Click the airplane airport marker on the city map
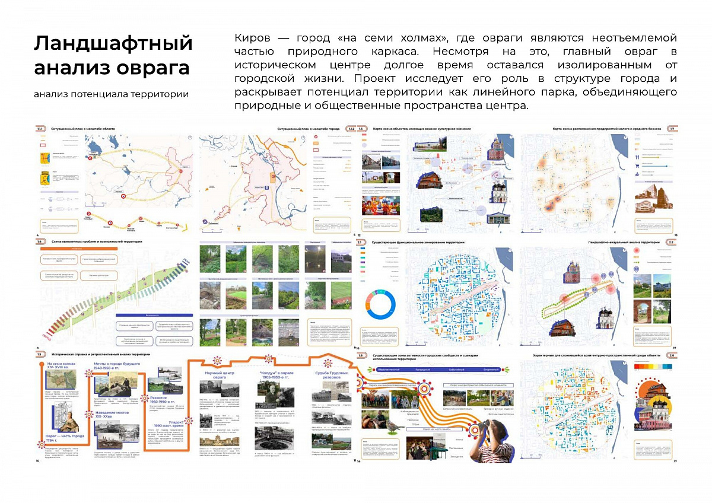The height and width of the screenshot is (503, 712). pos(205,221)
